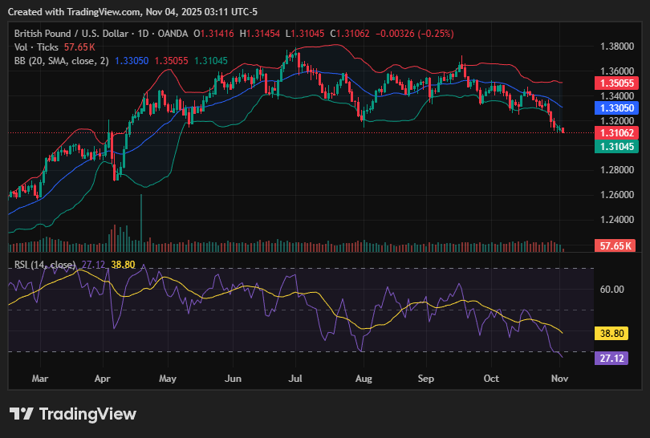Click the blue 1.33050 basis price tag
The image size is (650, 438).
click(615, 107)
